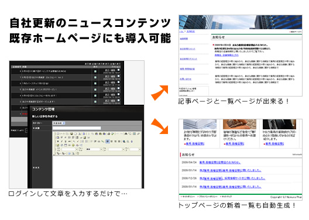
Task: Click the new blank page icon in editor
Action: (75, 134)
